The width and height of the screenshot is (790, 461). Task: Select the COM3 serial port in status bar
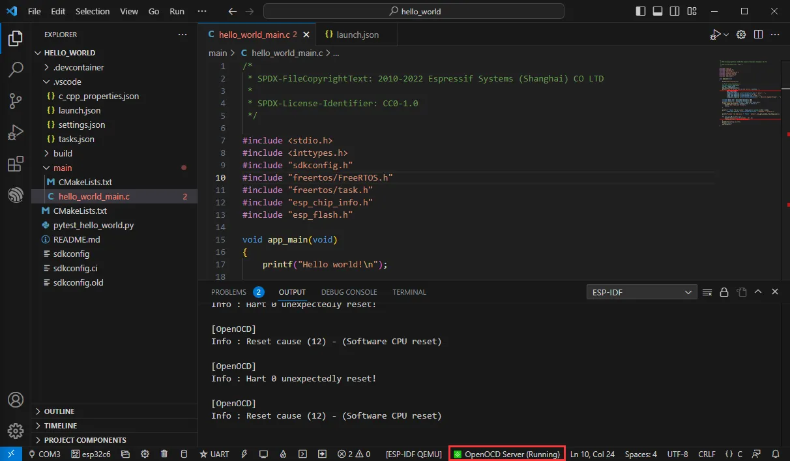(44, 454)
